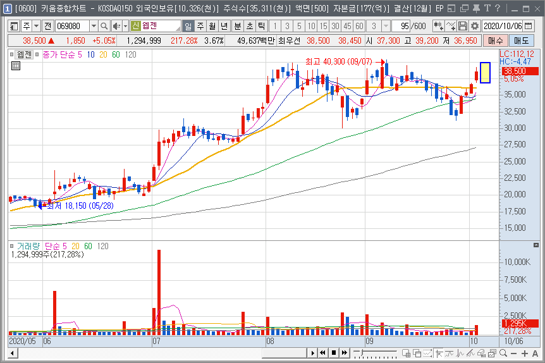Click the chart image capture icon at bottom

click(492, 354)
